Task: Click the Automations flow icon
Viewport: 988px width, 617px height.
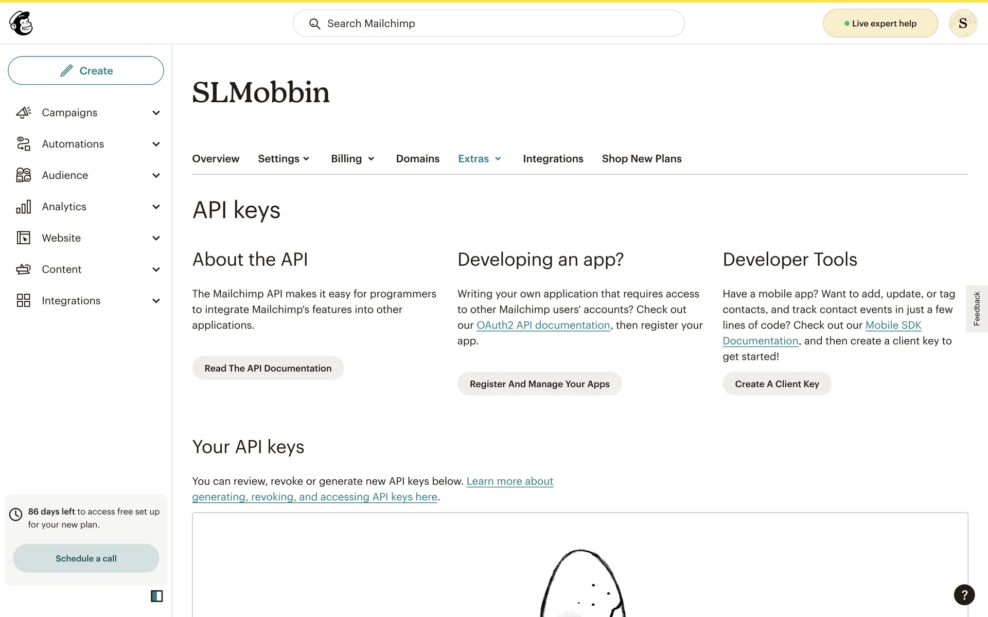Action: pyautogui.click(x=24, y=144)
